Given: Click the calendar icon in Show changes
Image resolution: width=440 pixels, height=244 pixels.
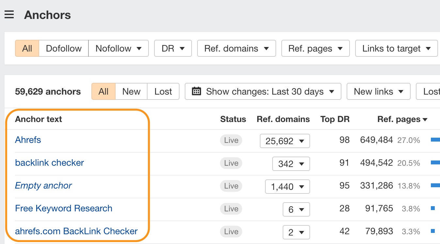Looking at the screenshot, I should click(x=196, y=91).
